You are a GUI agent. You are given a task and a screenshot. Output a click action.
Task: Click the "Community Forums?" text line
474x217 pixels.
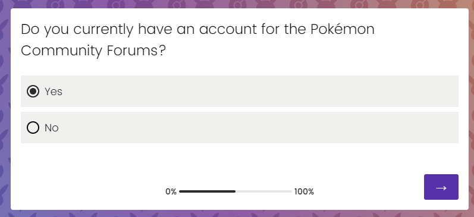point(93,51)
